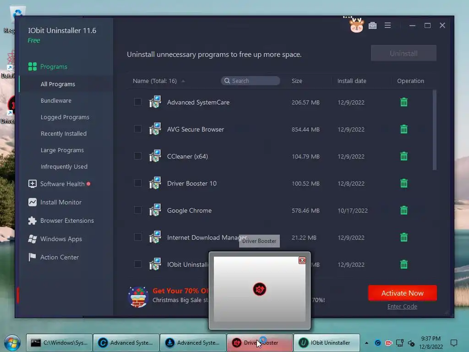
Task: Switch to IObit Uninstaller taskbar button
Action: coord(326,343)
